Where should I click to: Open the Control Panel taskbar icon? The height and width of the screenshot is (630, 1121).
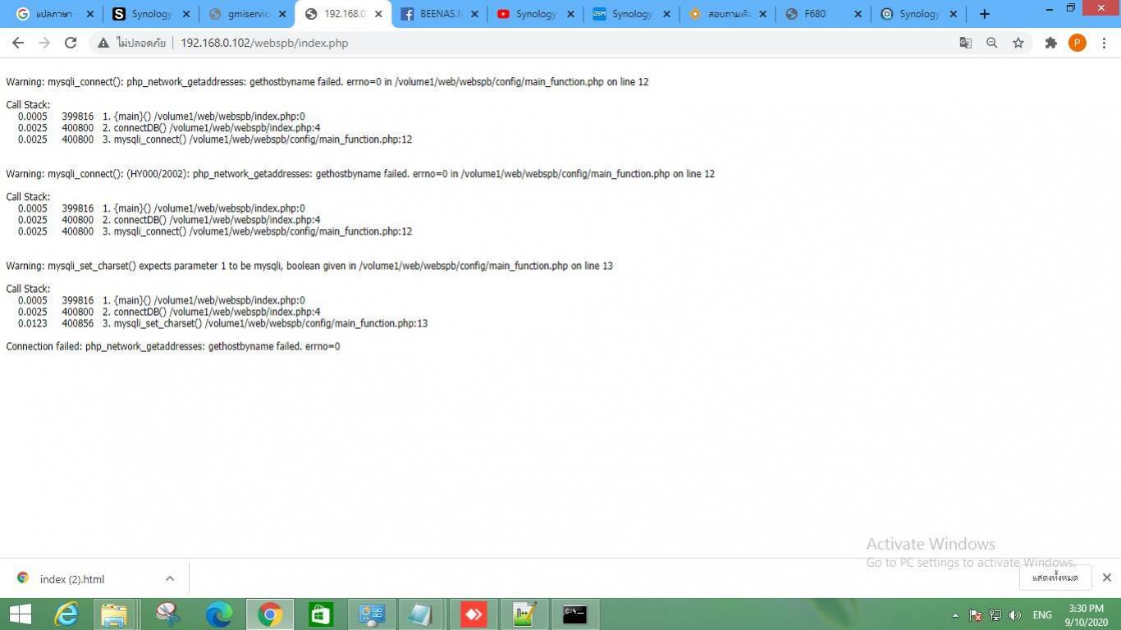(372, 614)
